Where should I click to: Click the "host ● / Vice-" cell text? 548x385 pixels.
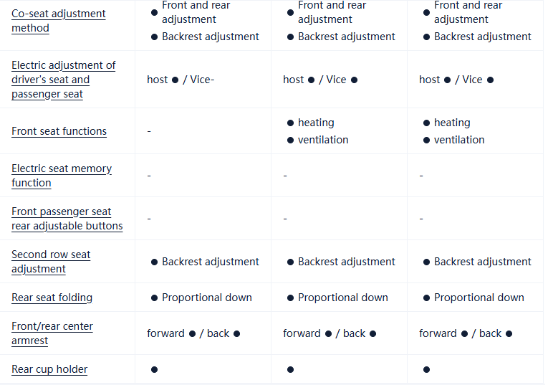pyautogui.click(x=181, y=80)
